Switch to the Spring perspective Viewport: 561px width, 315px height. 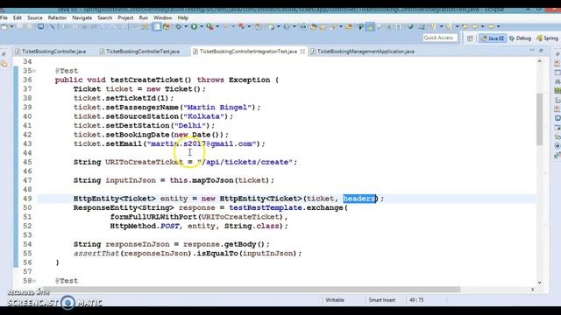[x=547, y=38]
